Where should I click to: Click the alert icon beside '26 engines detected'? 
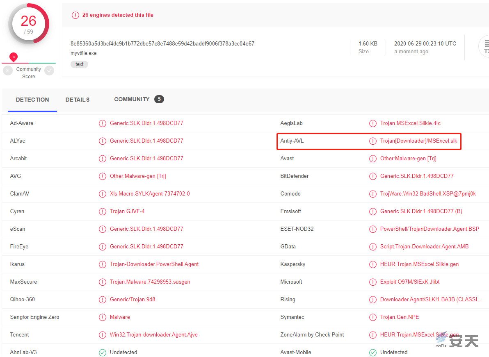tap(75, 15)
